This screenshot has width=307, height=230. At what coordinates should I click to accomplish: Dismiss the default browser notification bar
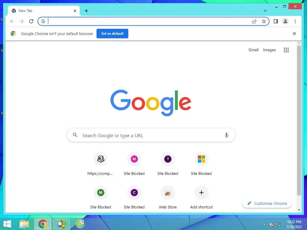coord(294,34)
